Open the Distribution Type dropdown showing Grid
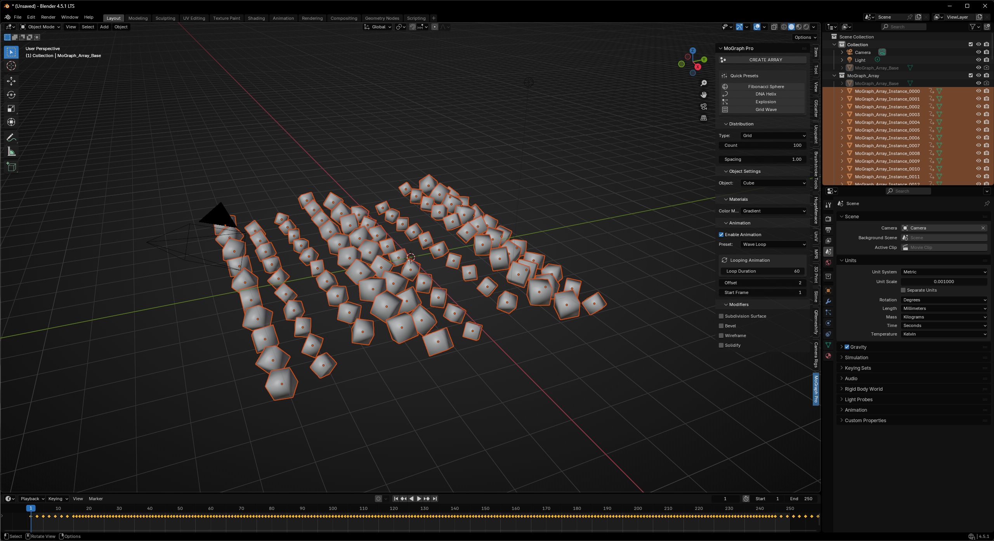The height and width of the screenshot is (541, 994). [773, 136]
